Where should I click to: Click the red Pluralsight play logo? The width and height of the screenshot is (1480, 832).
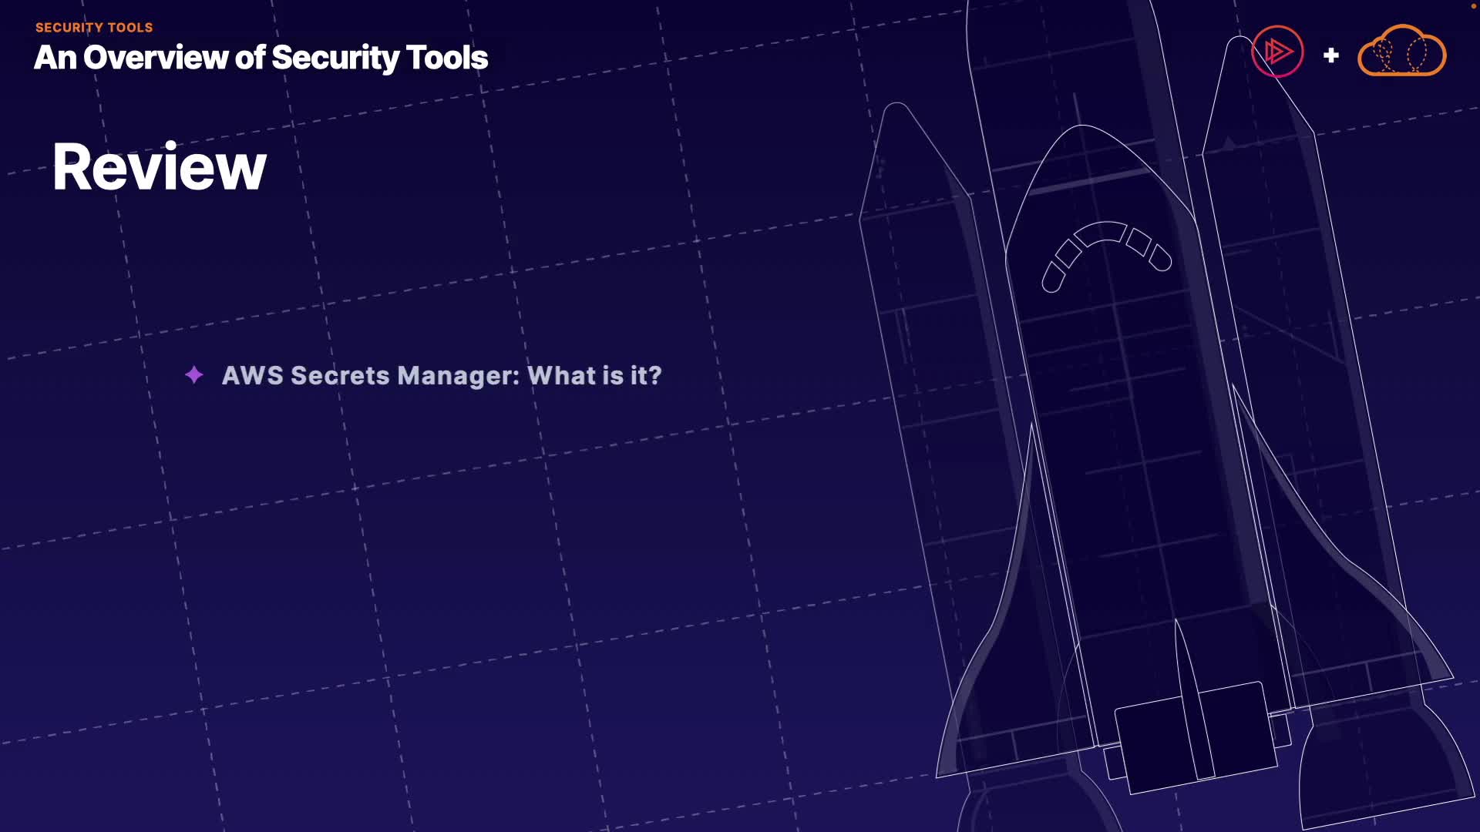(x=1277, y=52)
